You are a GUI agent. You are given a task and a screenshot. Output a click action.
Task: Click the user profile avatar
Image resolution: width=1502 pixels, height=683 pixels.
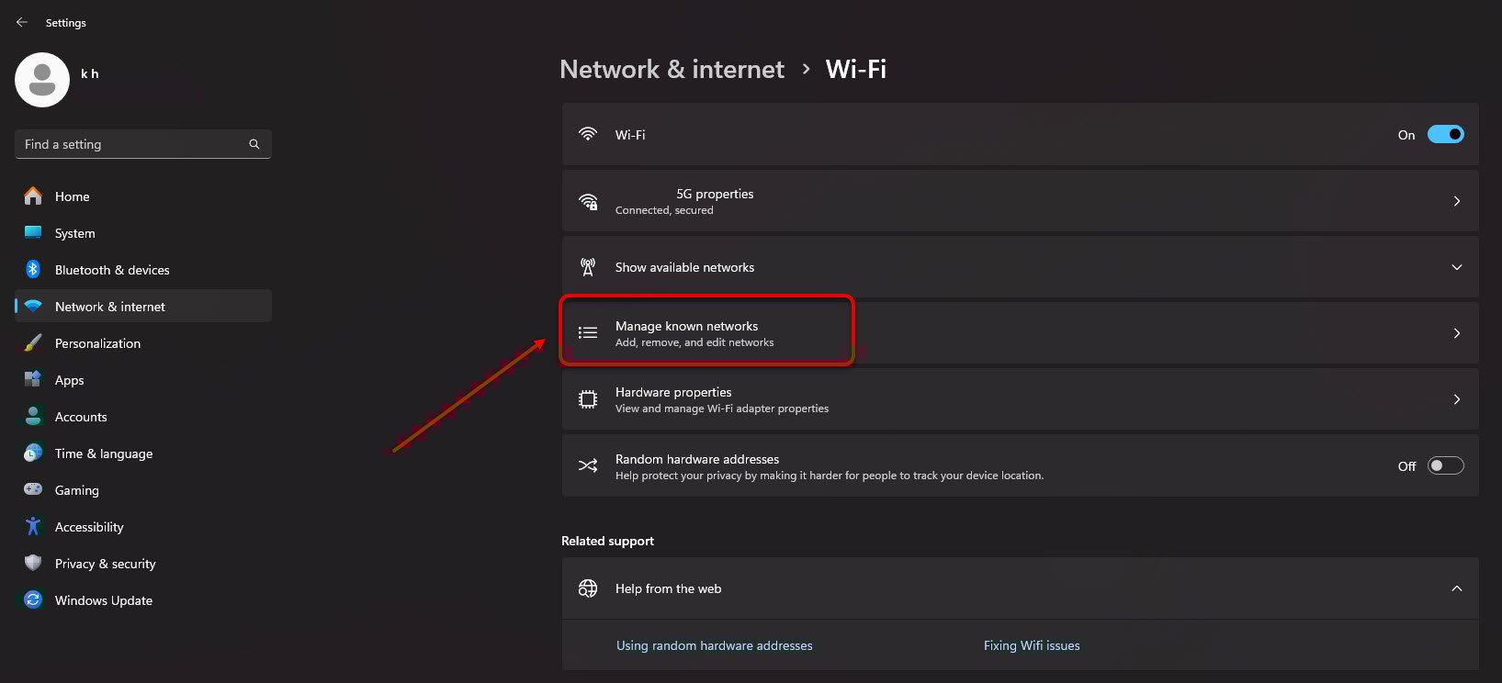click(41, 79)
